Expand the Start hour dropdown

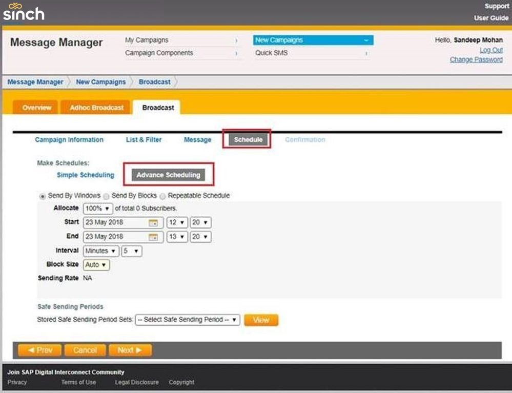[x=177, y=223]
